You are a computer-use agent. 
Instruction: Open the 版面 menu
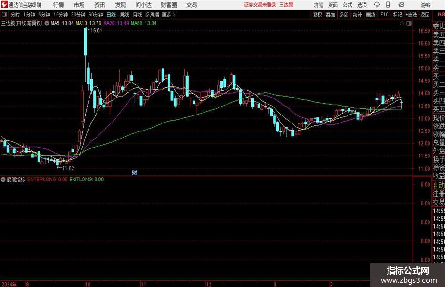coord(332,5)
